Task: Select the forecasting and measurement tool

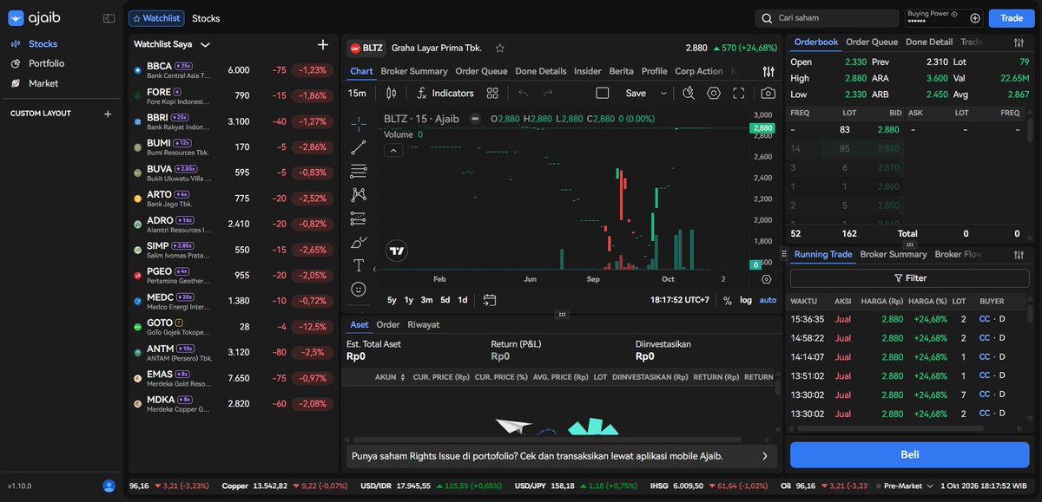Action: pos(359,218)
